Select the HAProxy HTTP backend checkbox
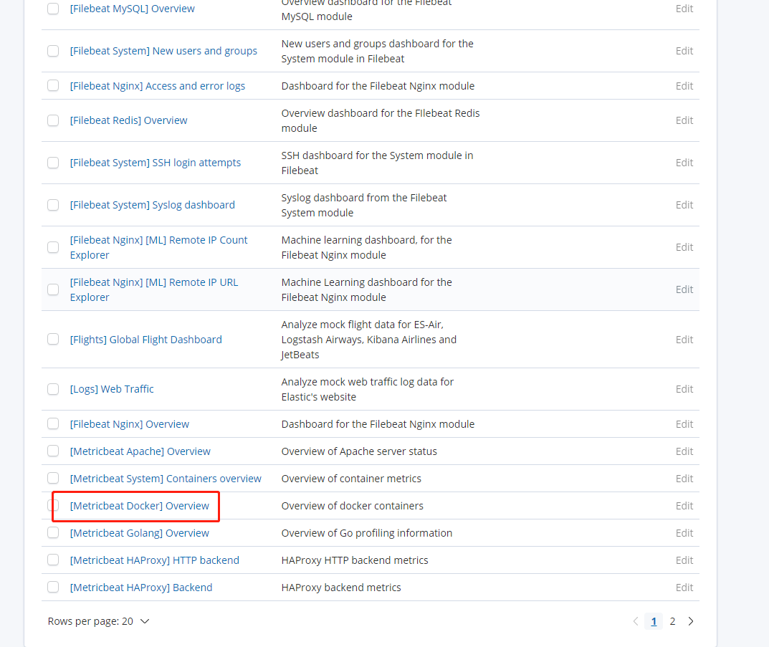The width and height of the screenshot is (769, 647). (53, 560)
